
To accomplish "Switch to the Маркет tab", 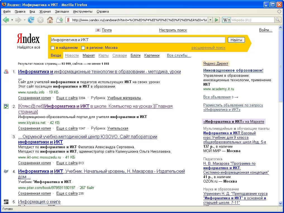I will [89, 56].
